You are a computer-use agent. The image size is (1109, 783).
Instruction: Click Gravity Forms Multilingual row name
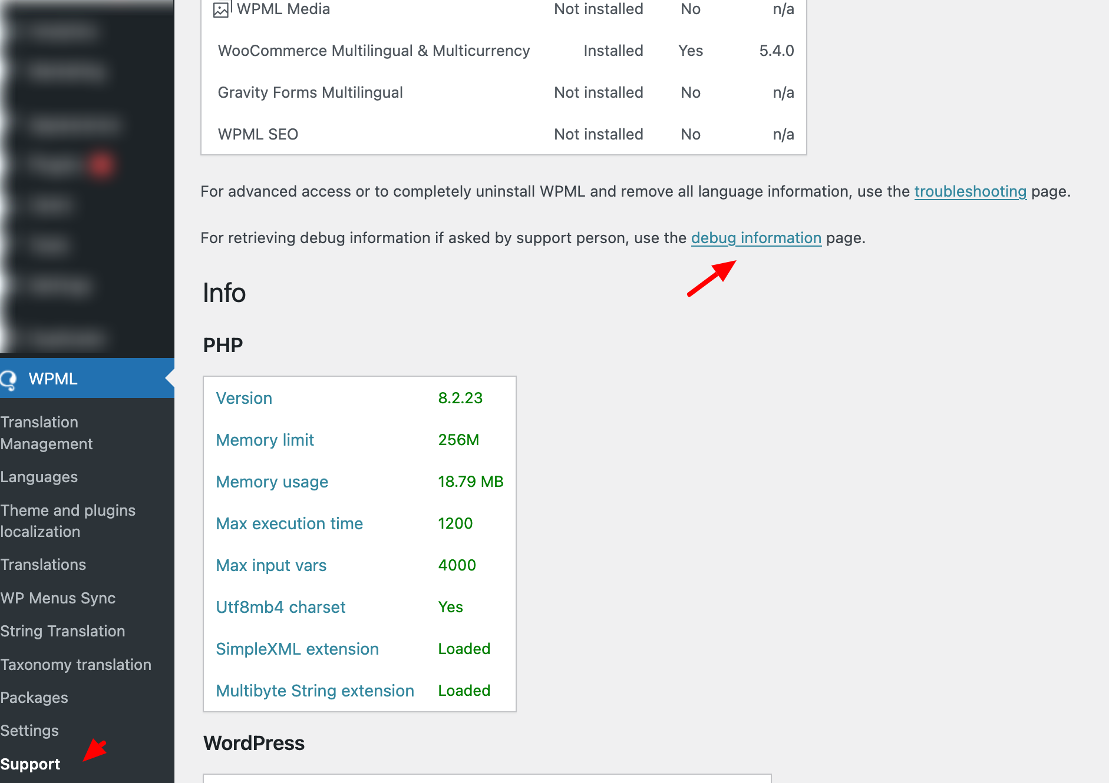pos(310,92)
